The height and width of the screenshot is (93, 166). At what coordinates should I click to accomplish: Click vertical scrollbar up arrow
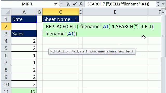click(x=163, y=13)
